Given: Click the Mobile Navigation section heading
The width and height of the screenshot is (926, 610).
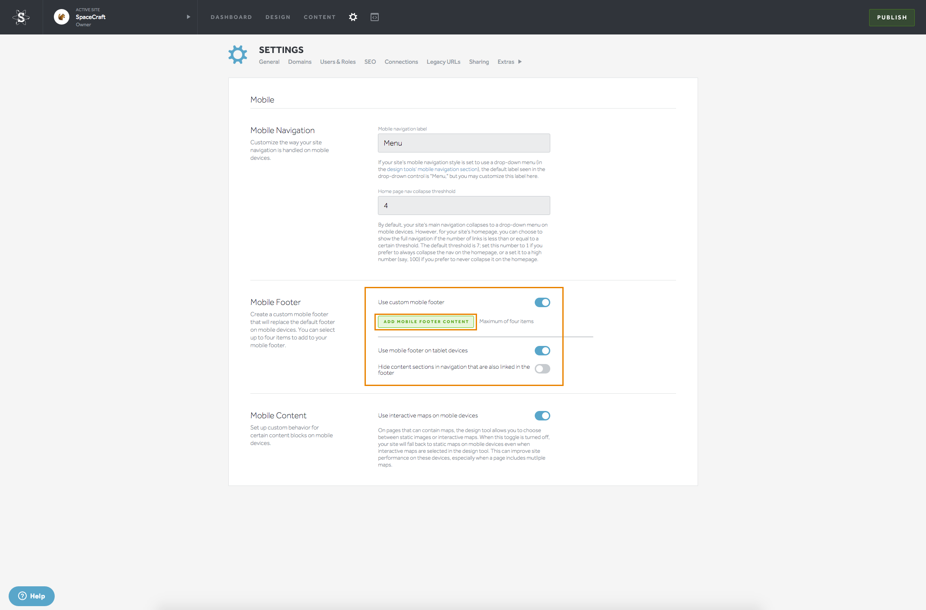Looking at the screenshot, I should click(x=282, y=130).
